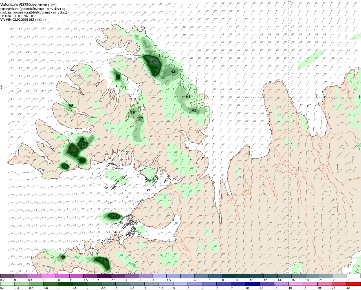Click the 2.6 precipitation value over the bay
The width and height of the screenshot is (361, 290).
115,216
